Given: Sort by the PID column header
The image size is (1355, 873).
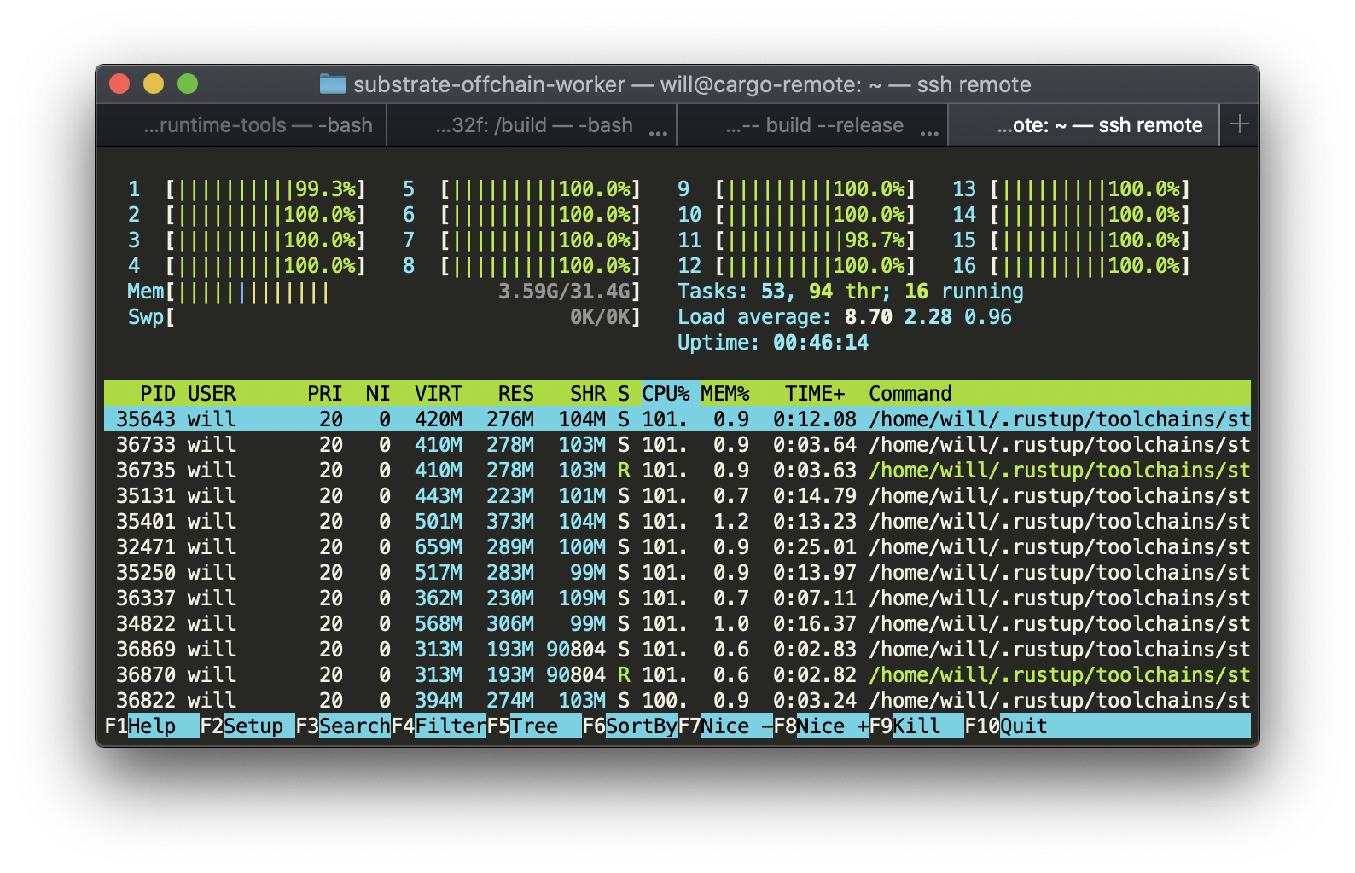Looking at the screenshot, I should (x=158, y=394).
